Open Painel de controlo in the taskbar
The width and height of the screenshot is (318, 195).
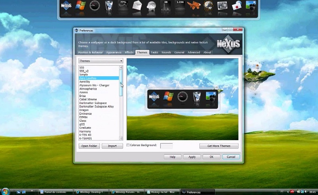(x=56, y=192)
